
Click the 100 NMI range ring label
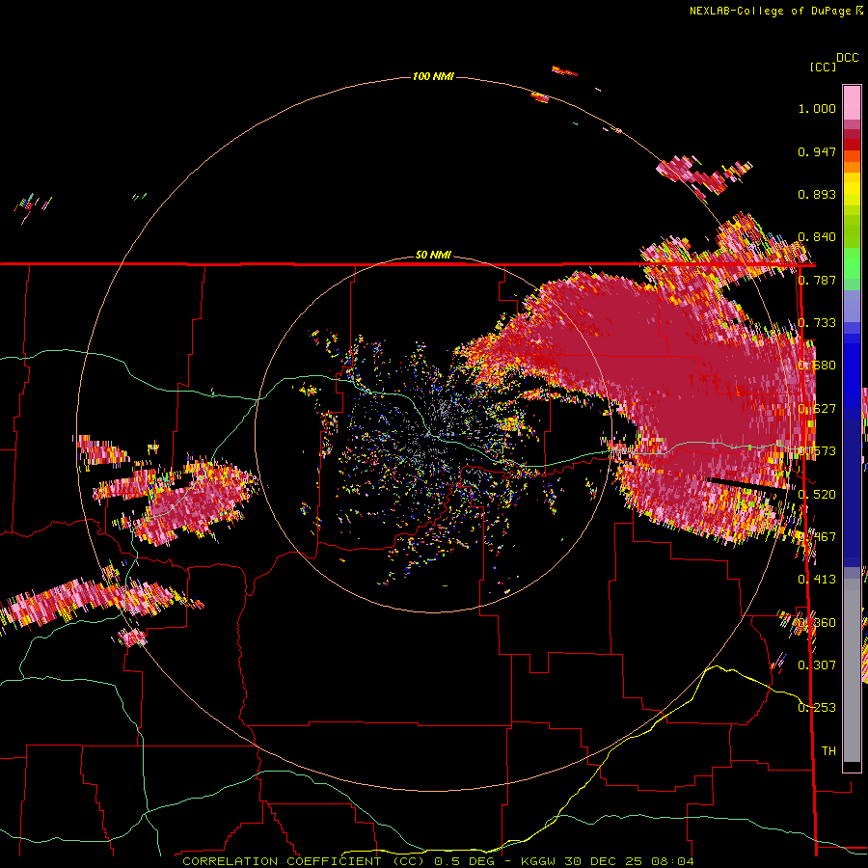[x=433, y=76]
